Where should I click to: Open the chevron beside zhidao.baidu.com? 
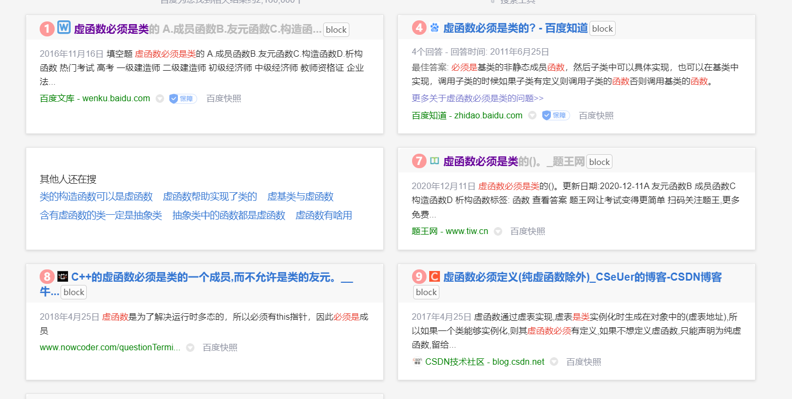(532, 115)
